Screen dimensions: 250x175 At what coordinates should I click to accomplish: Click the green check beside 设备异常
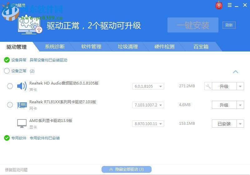pyautogui.click(x=7, y=60)
